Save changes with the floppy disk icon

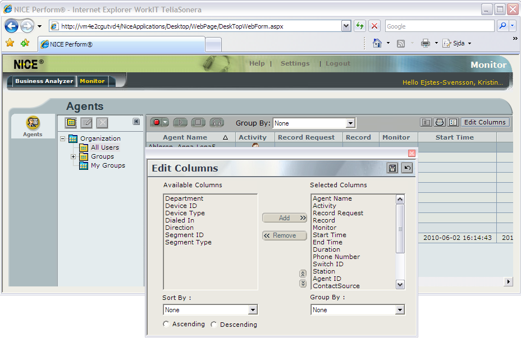[392, 168]
